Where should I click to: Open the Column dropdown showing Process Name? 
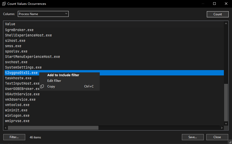(x=43, y=14)
